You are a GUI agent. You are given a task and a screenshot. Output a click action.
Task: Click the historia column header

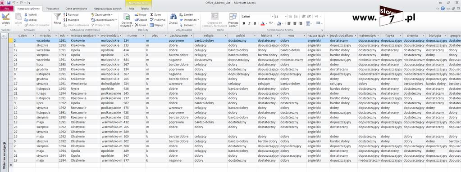(x=268, y=35)
